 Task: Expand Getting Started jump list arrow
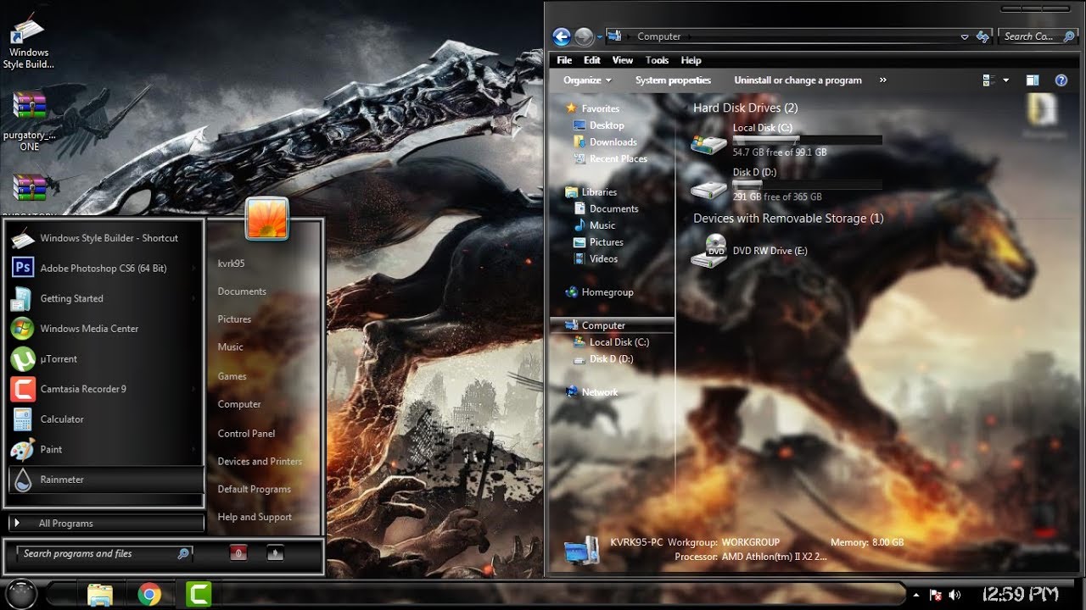coord(195,299)
